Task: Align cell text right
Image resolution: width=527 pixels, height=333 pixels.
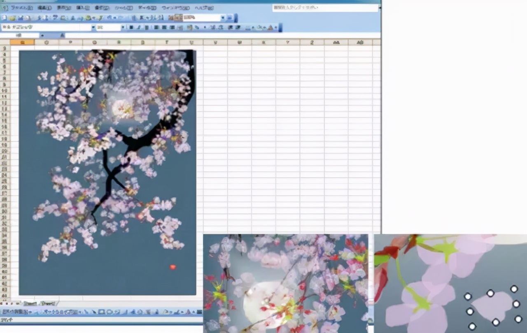Action: coord(172,28)
